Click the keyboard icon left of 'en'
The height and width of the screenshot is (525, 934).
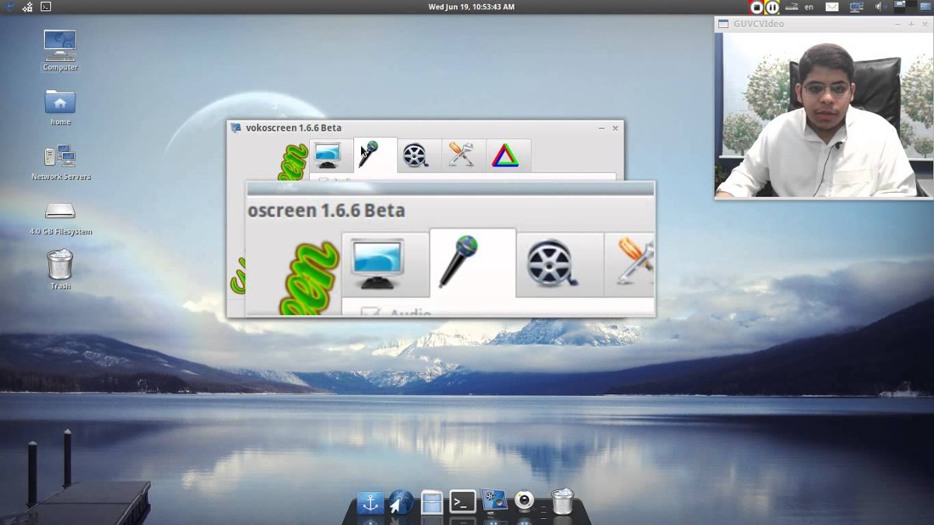(792, 7)
